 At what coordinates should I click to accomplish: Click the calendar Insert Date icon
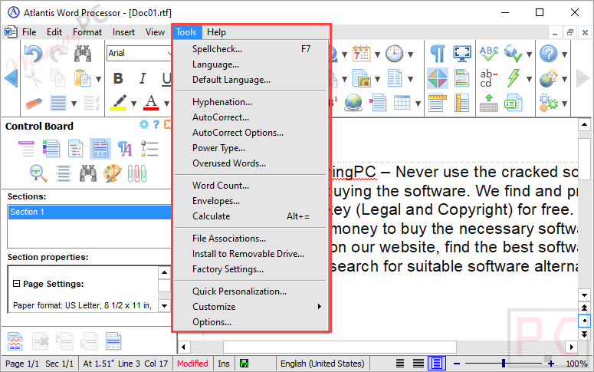pos(362,54)
